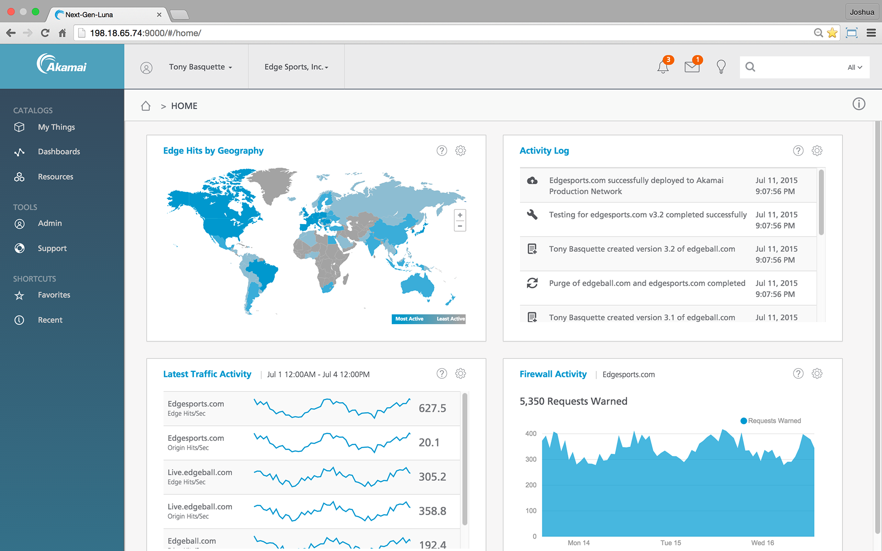Click the Latest Traffic Activity scrollbar
This screenshot has width=882, height=551.
(x=464, y=459)
